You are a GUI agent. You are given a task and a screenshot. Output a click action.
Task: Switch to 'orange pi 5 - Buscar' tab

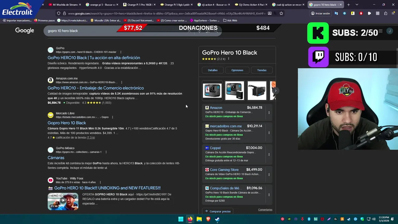click(x=102, y=5)
